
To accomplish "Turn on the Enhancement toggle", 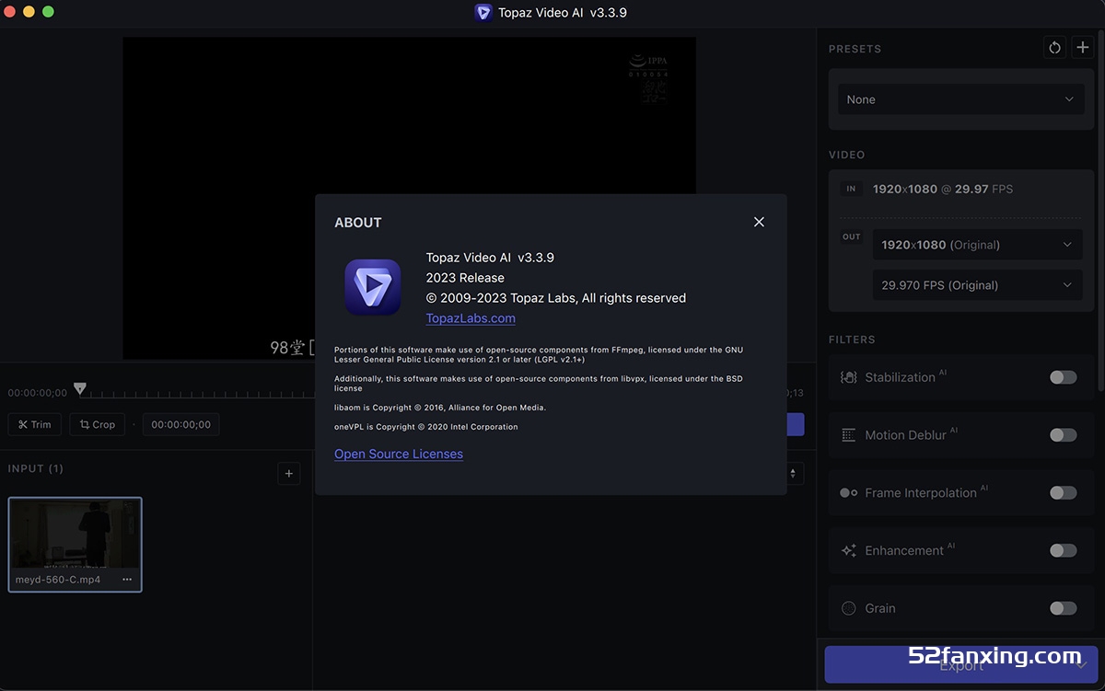I will coord(1063,550).
